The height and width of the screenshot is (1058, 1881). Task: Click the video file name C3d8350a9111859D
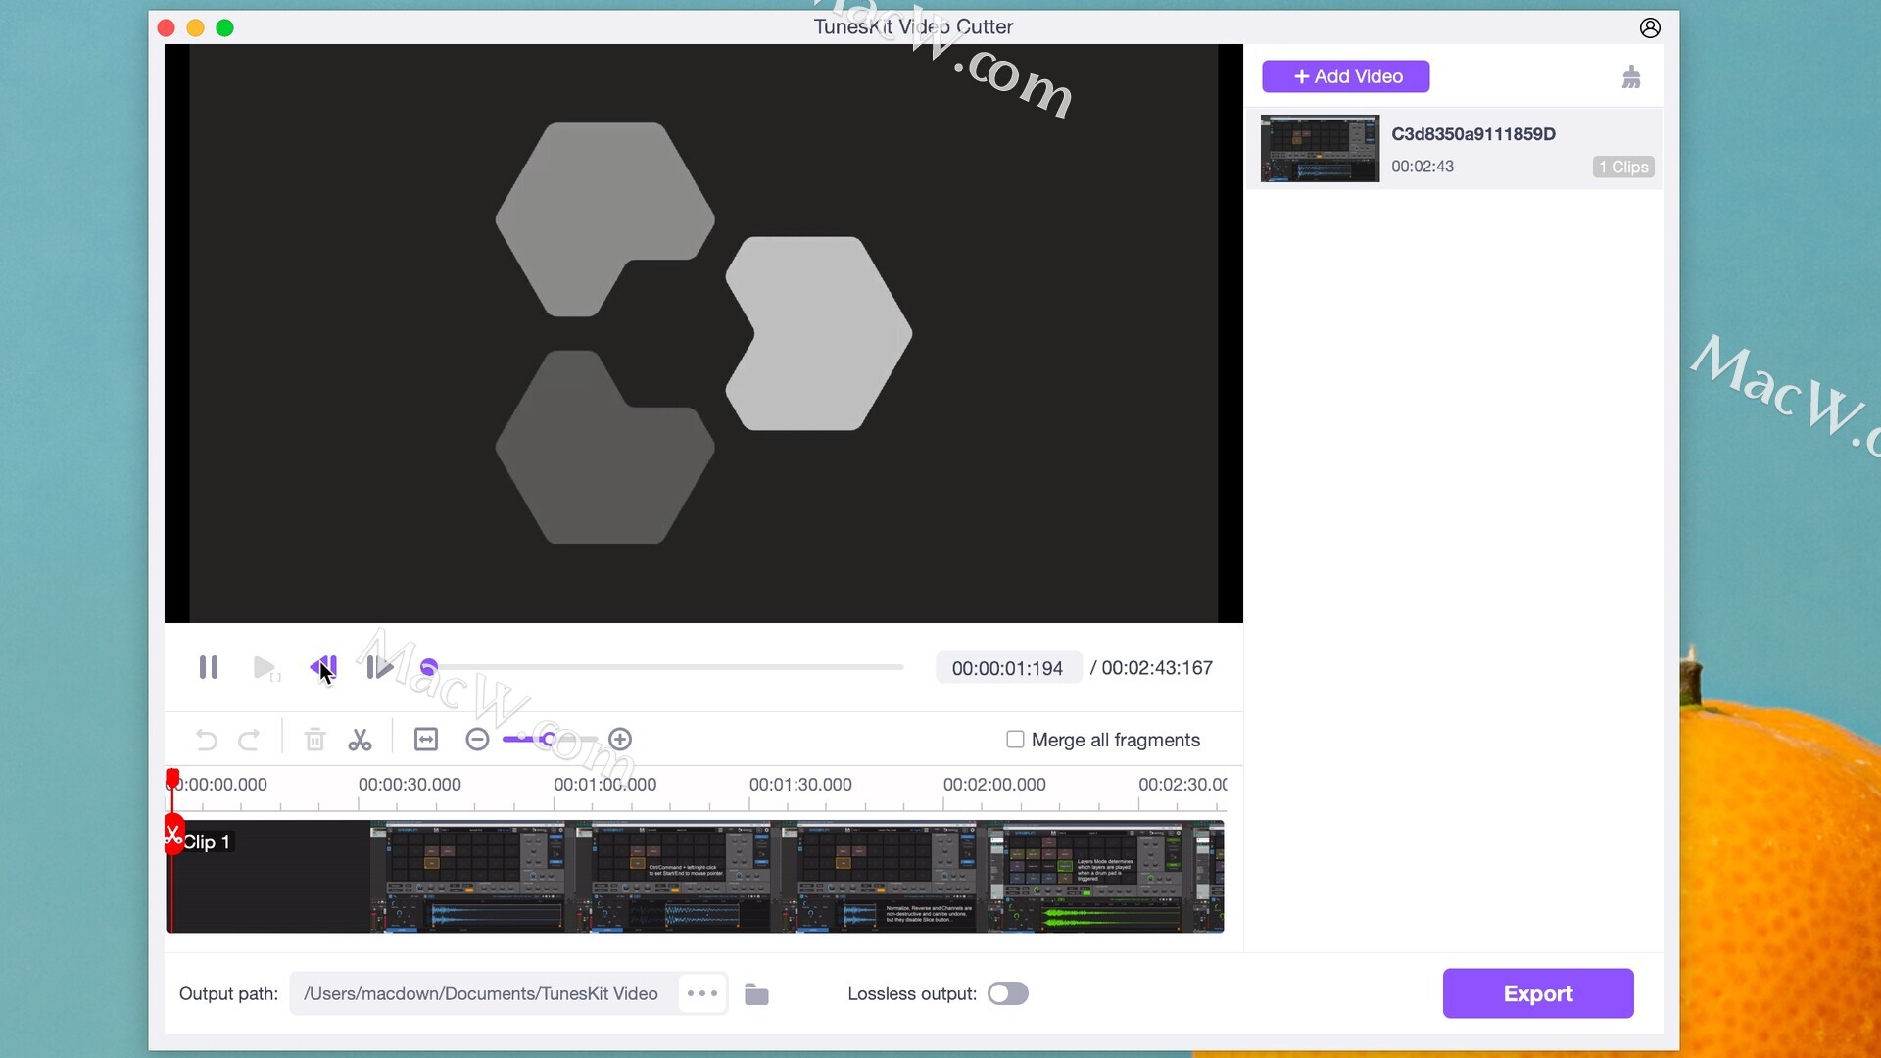coord(1473,134)
